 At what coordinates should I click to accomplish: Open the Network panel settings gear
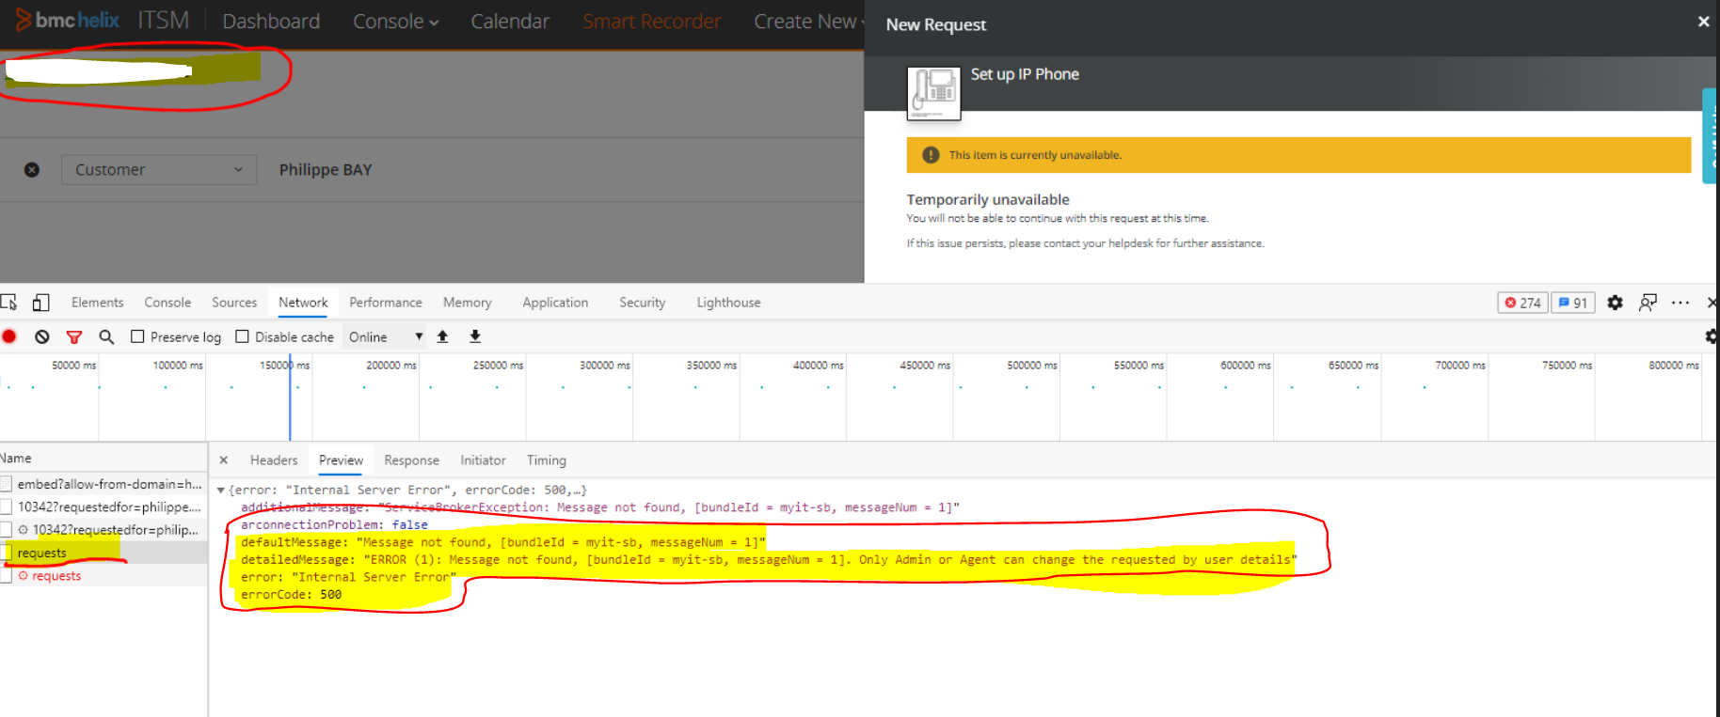coord(1712,336)
